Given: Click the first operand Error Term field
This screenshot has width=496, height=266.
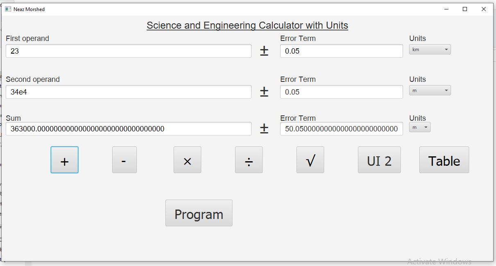Looking at the screenshot, I should coord(341,51).
